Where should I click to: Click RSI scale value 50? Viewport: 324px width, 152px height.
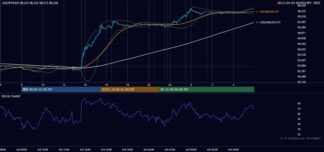coord(299,119)
